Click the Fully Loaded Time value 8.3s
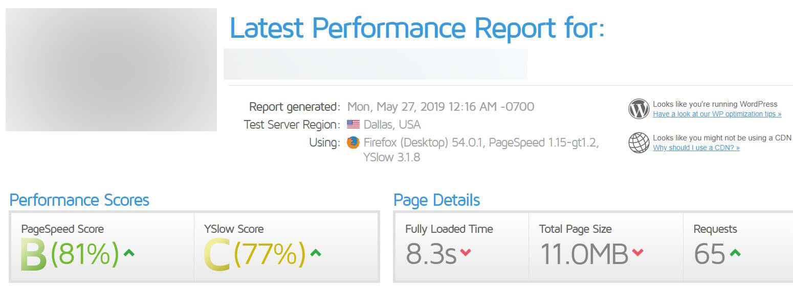 (431, 254)
